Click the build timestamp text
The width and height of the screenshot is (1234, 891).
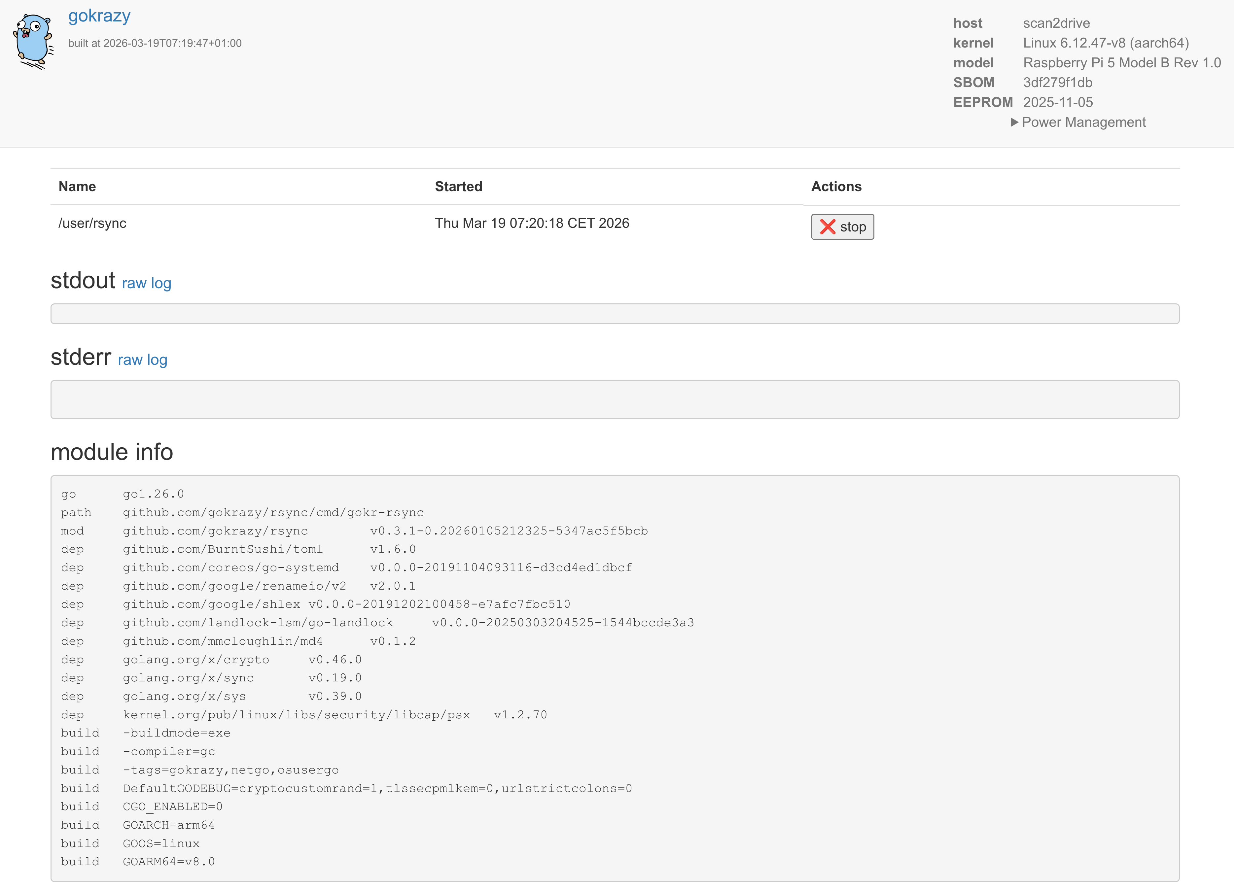pyautogui.click(x=155, y=44)
